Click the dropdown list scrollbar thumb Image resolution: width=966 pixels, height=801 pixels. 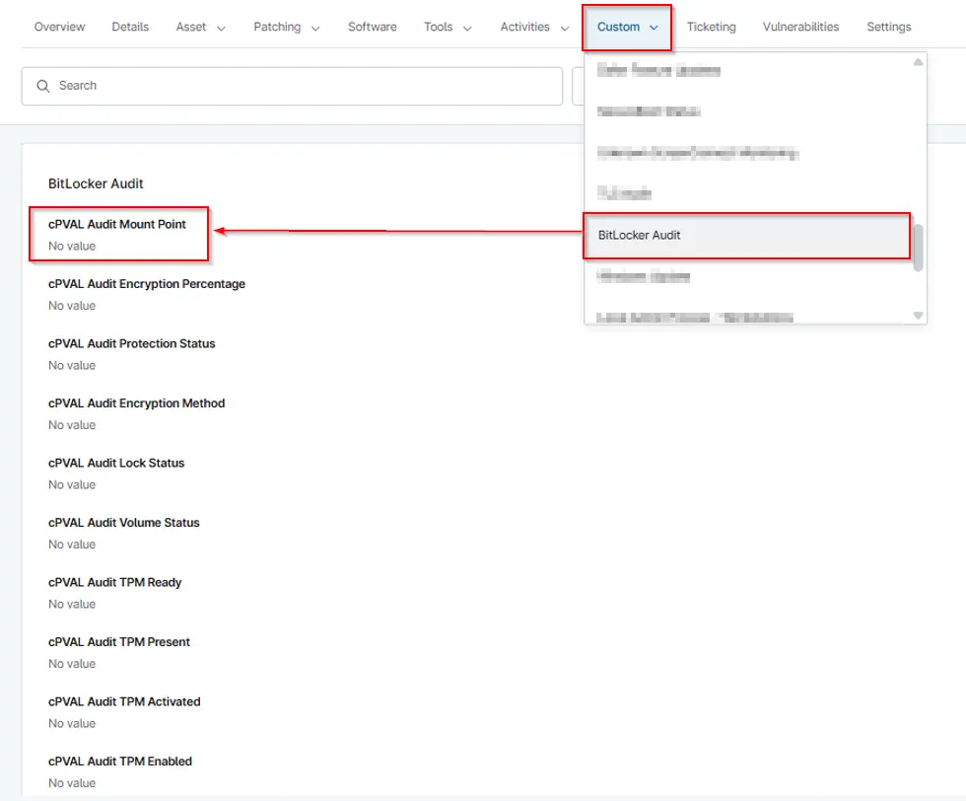[x=918, y=248]
